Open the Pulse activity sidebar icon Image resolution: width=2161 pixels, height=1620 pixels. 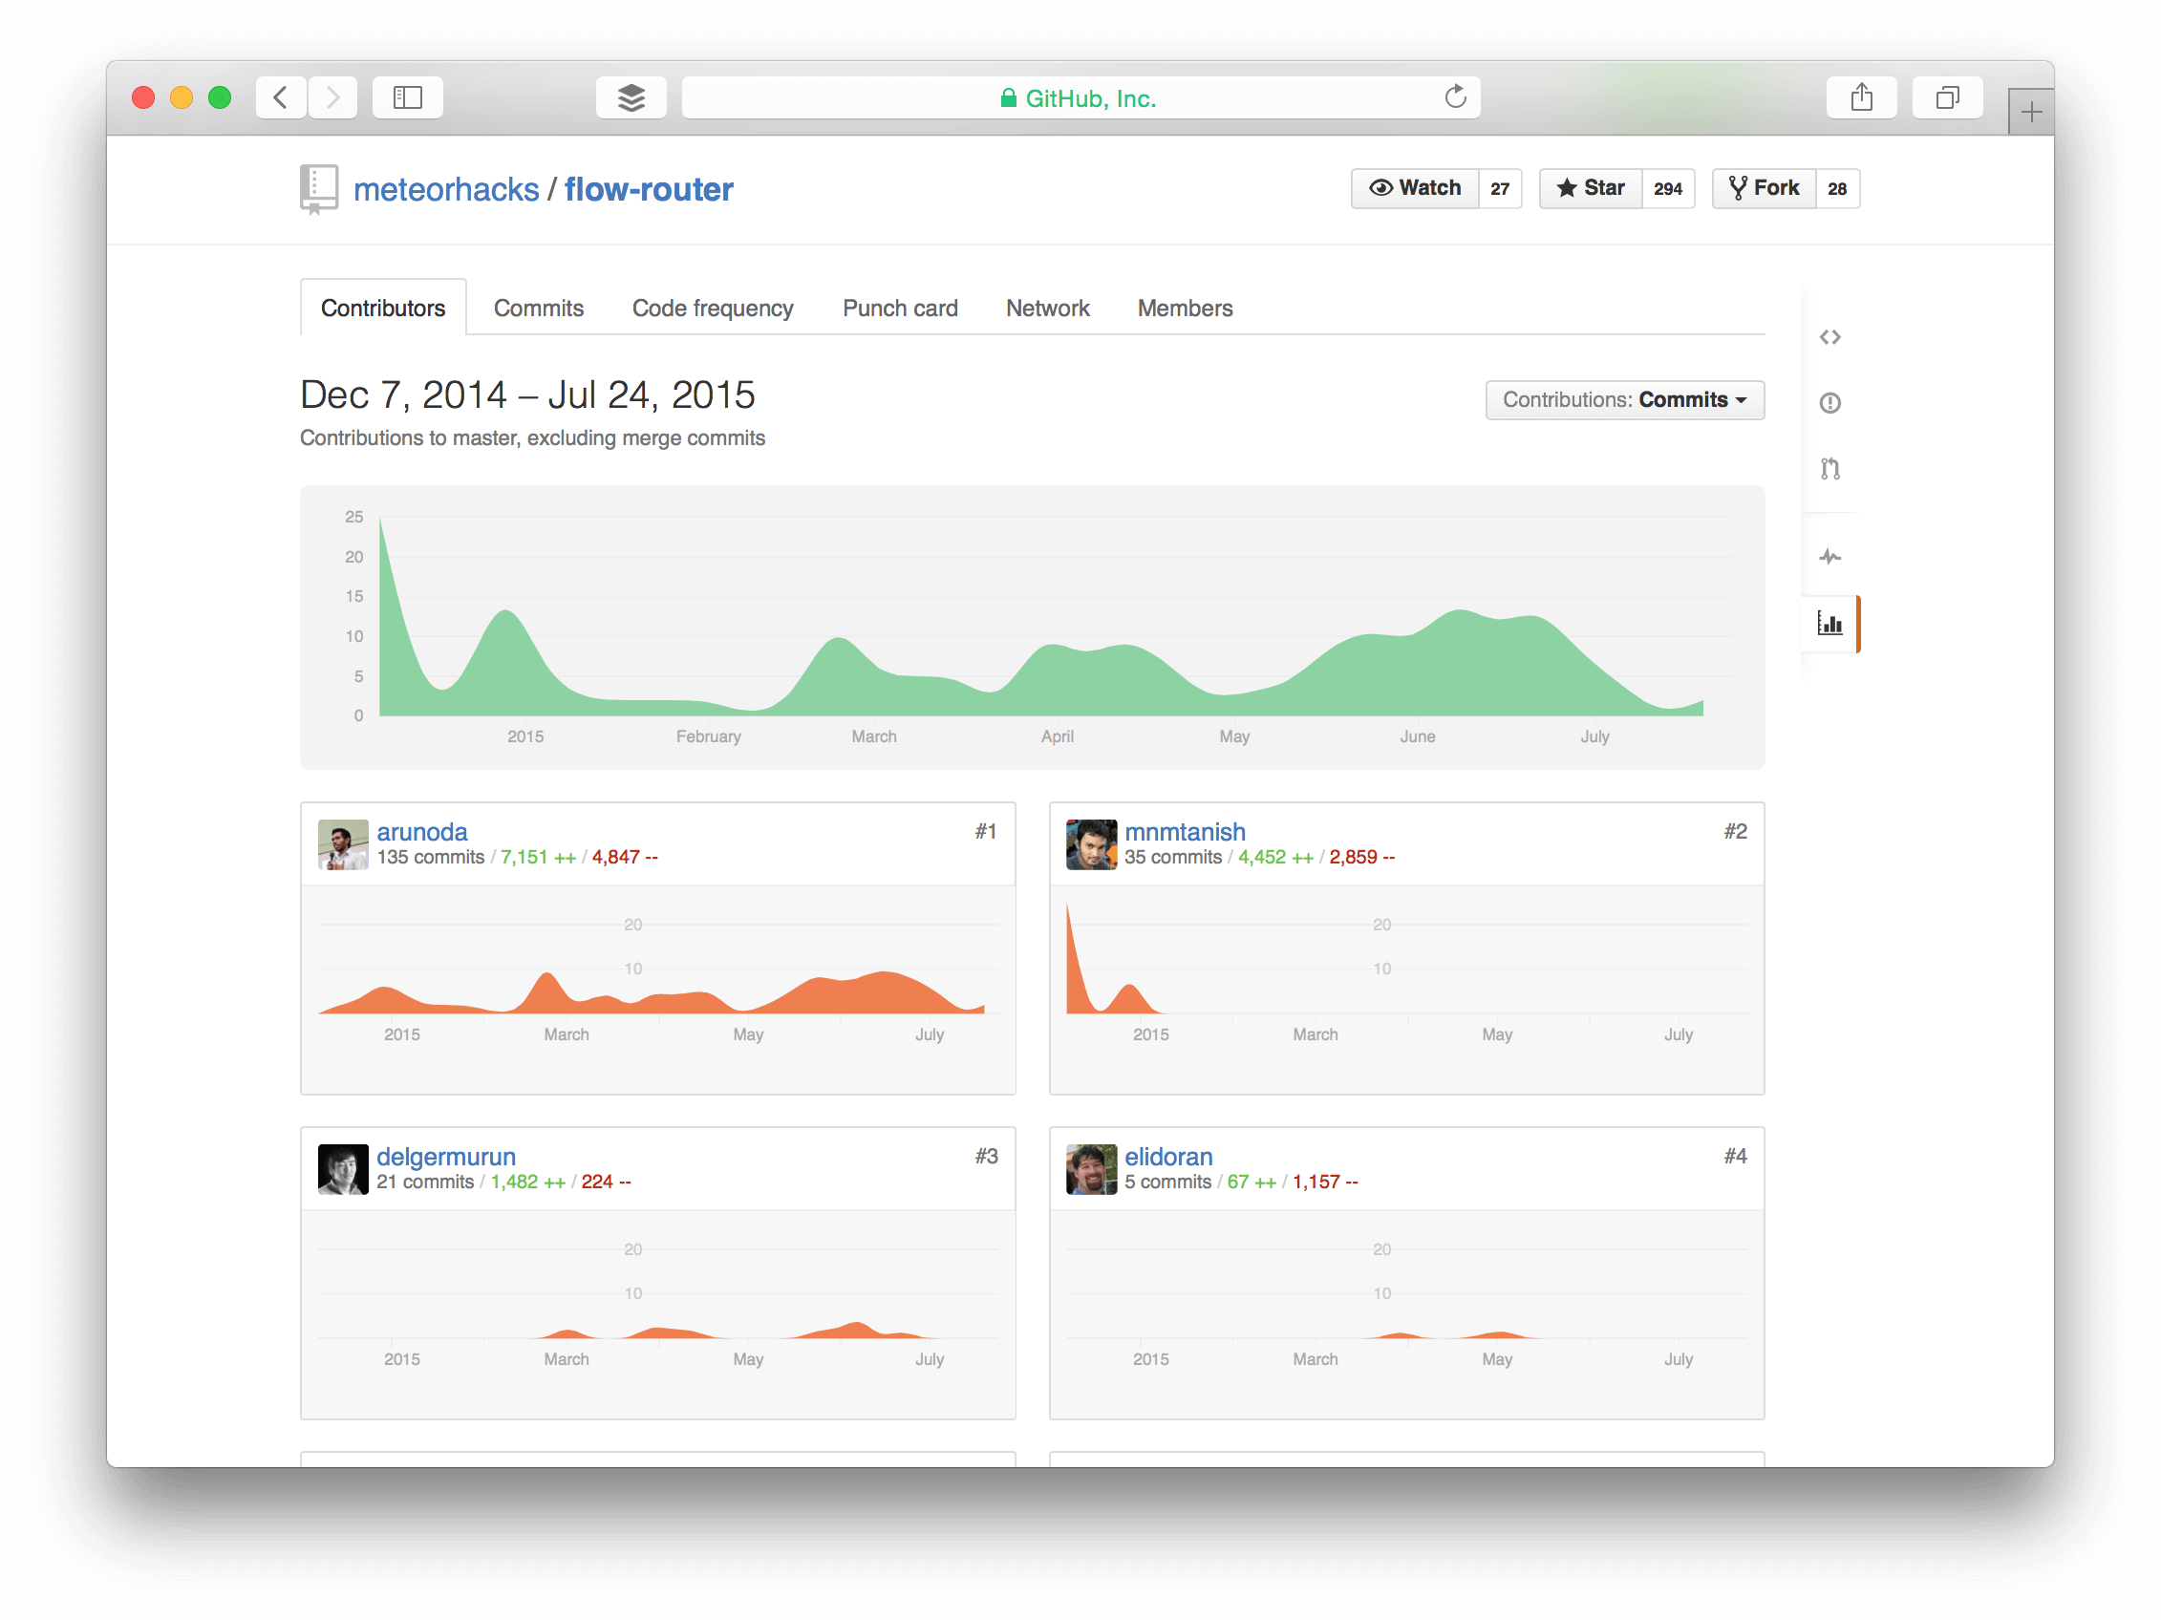(1829, 557)
